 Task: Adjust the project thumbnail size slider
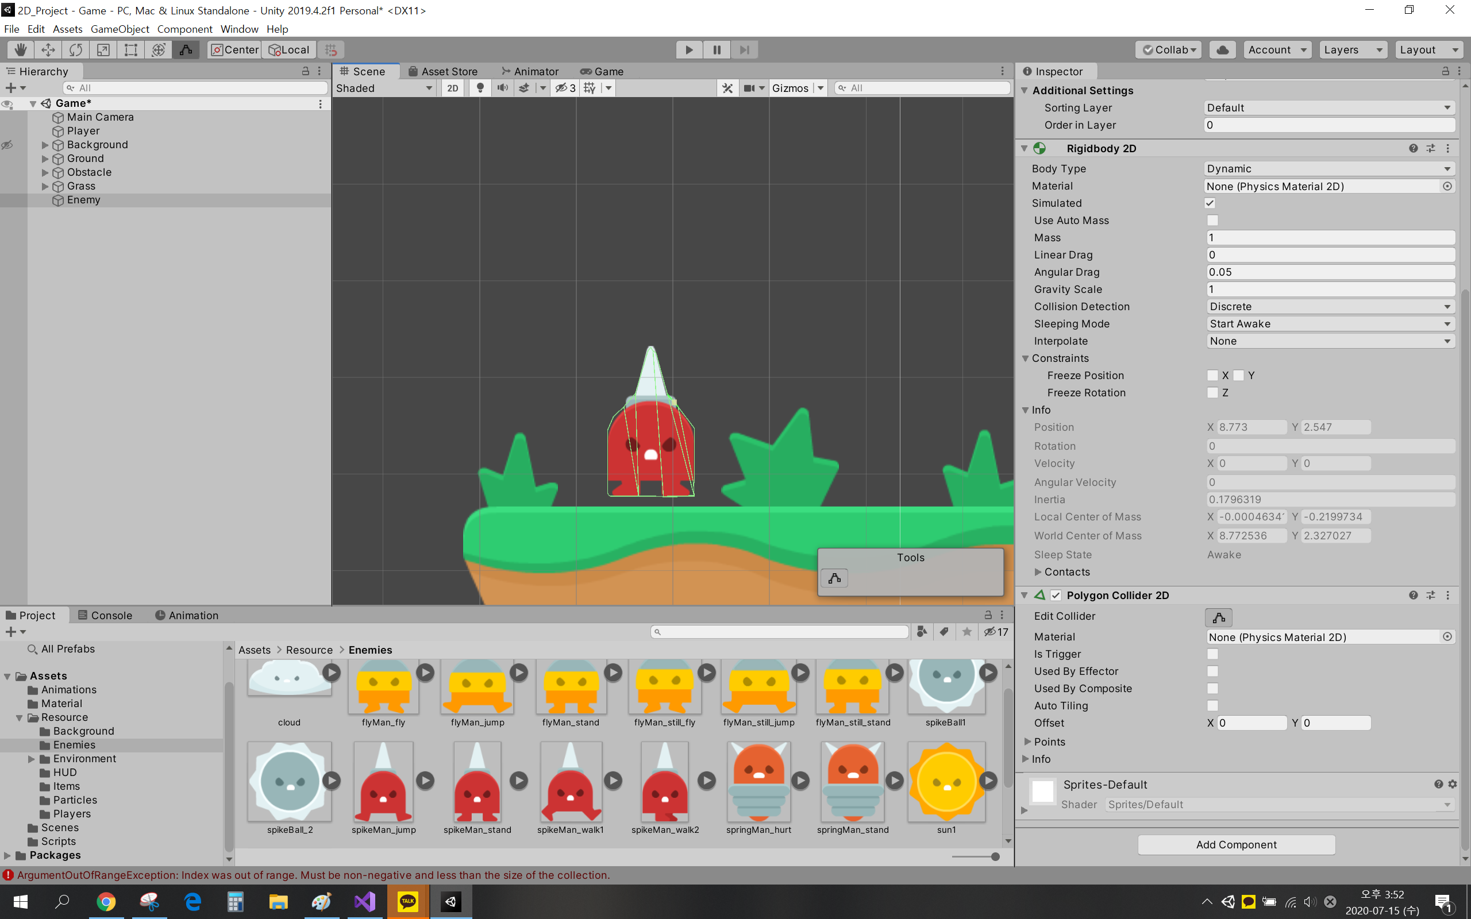[995, 856]
